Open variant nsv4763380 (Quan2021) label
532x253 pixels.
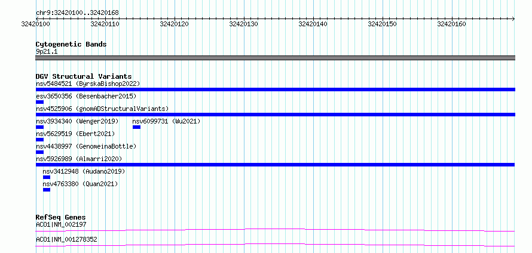coord(81,184)
